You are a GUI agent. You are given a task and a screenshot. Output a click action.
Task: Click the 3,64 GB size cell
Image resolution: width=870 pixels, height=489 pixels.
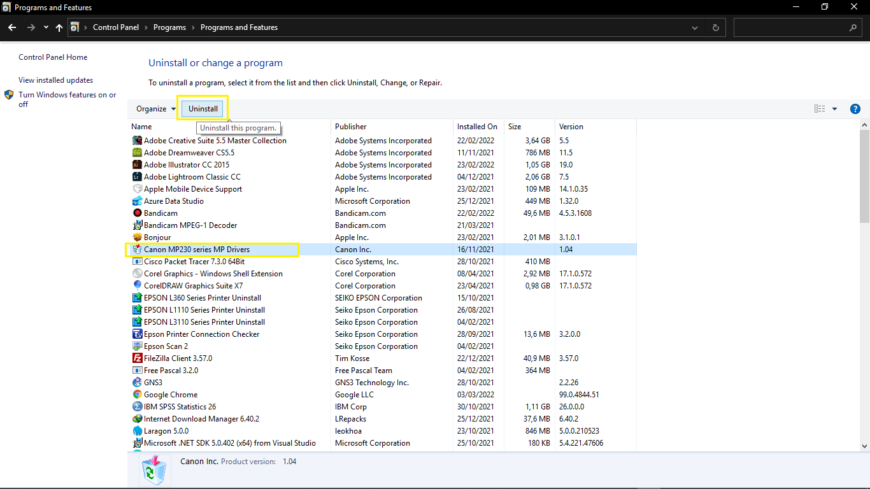tap(537, 141)
